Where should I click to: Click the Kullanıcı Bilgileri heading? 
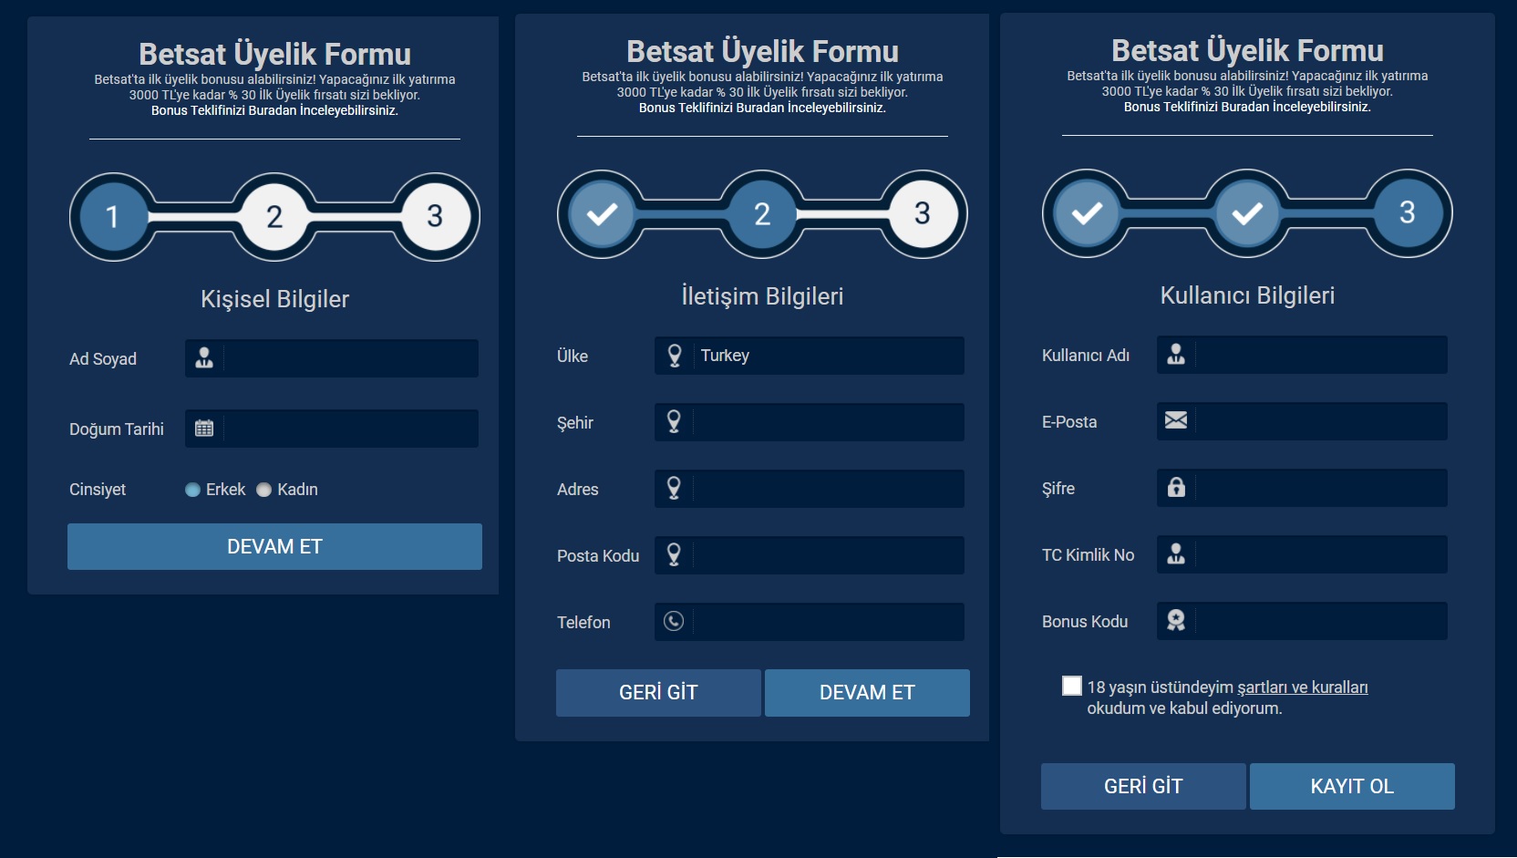pos(1247,295)
